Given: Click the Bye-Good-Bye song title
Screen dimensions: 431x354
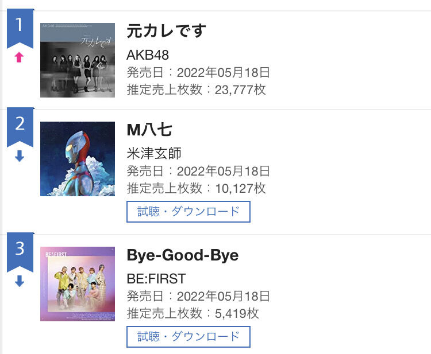Looking at the screenshot, I should coord(183,255).
